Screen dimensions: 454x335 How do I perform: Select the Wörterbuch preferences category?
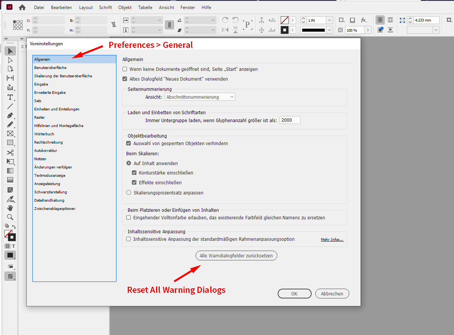tap(44, 134)
